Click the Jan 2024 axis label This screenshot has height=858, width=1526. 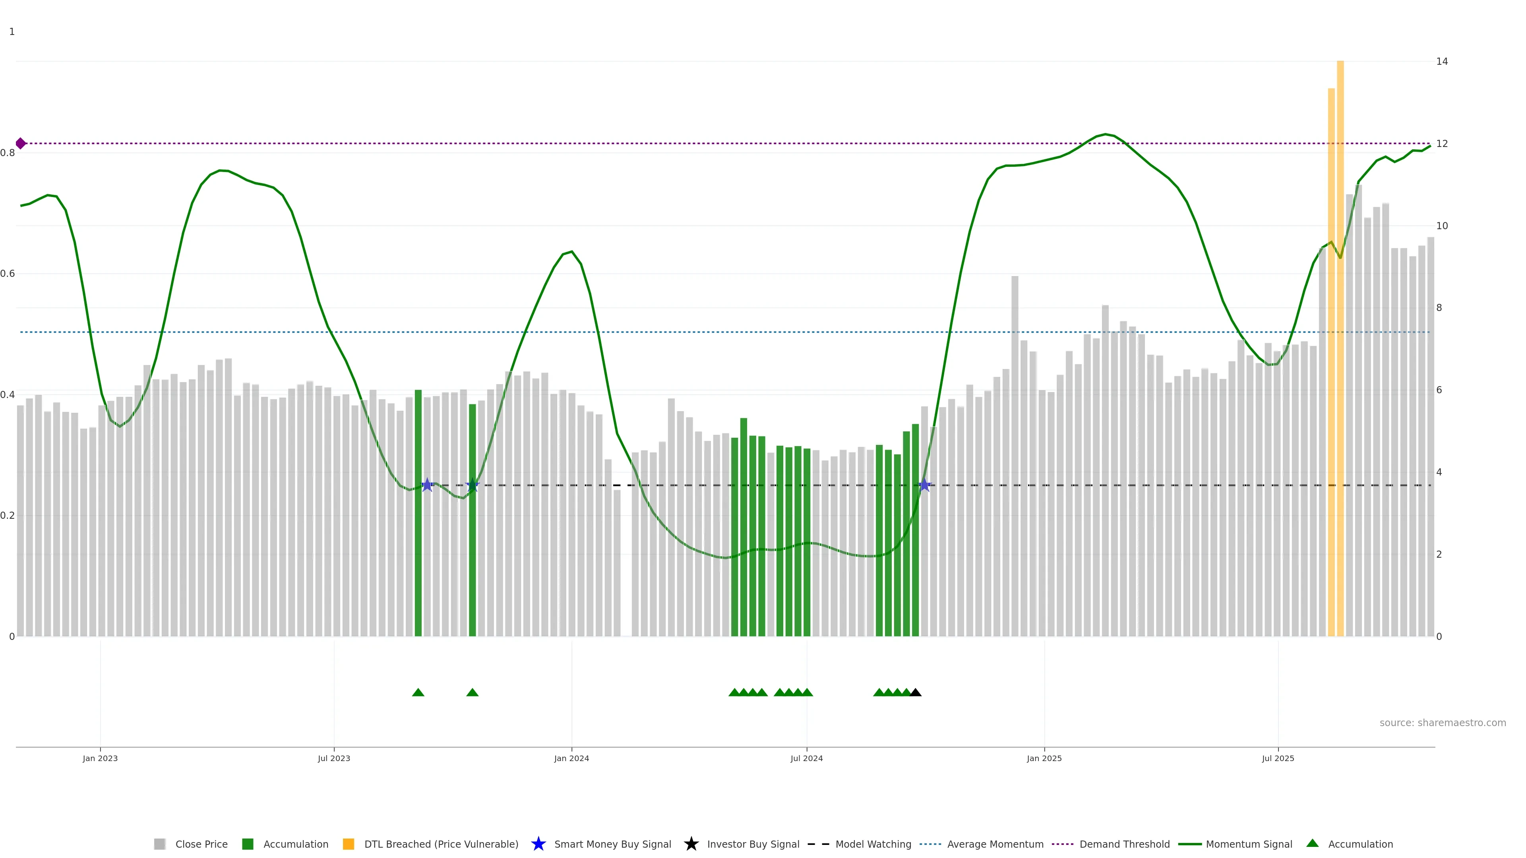pos(571,759)
